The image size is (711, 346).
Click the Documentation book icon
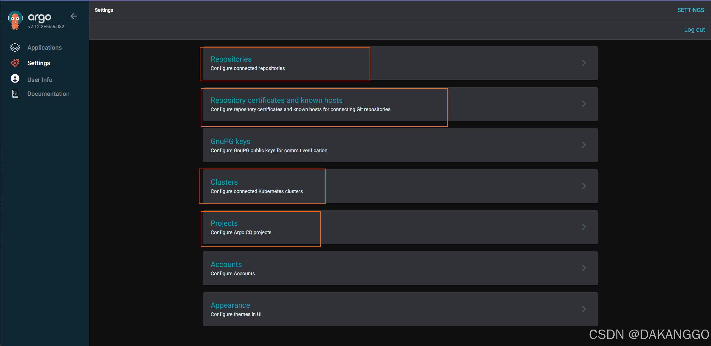tap(15, 94)
